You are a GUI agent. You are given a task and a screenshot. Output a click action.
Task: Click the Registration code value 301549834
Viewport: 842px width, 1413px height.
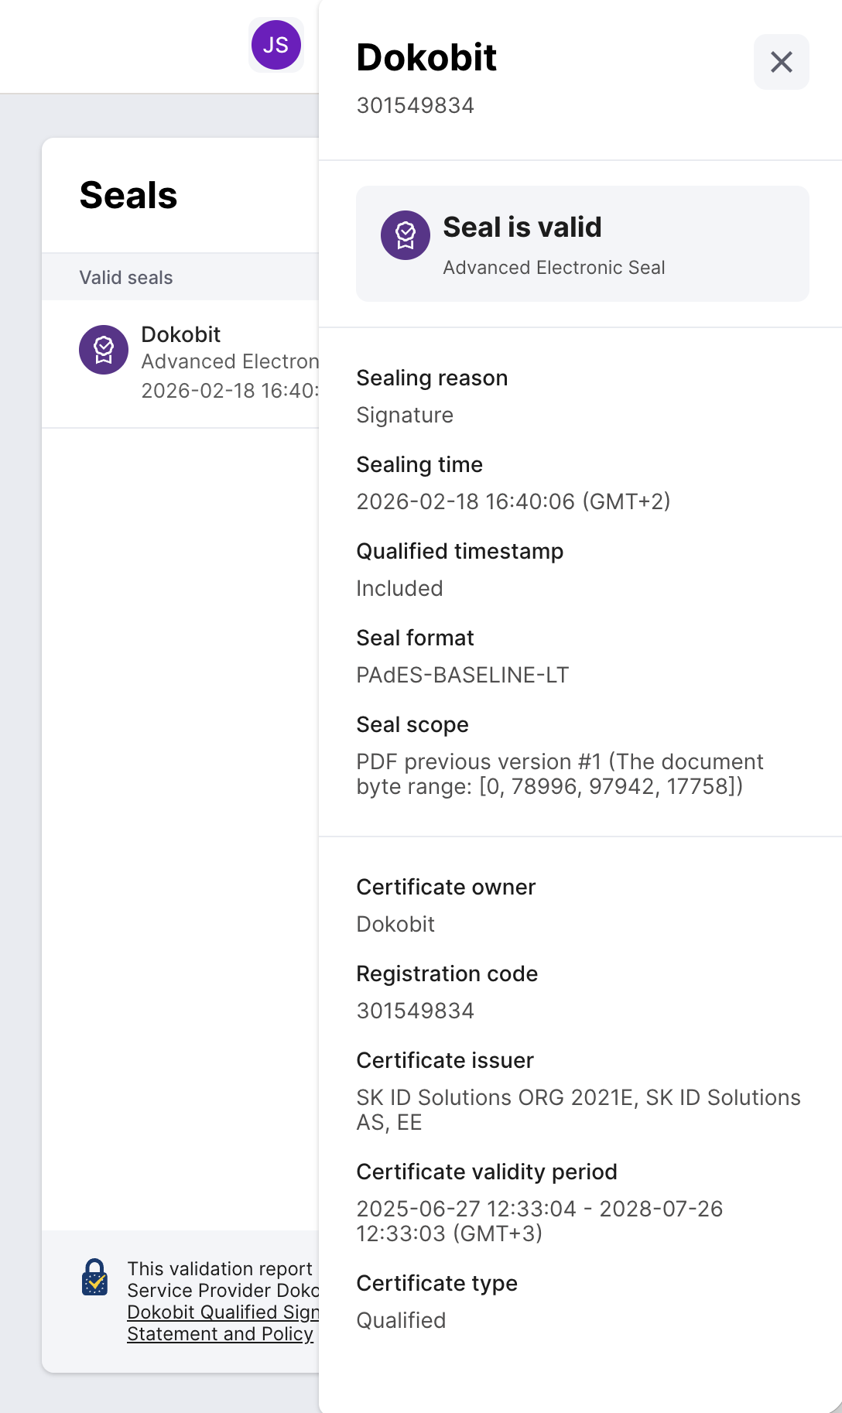[x=415, y=1011]
